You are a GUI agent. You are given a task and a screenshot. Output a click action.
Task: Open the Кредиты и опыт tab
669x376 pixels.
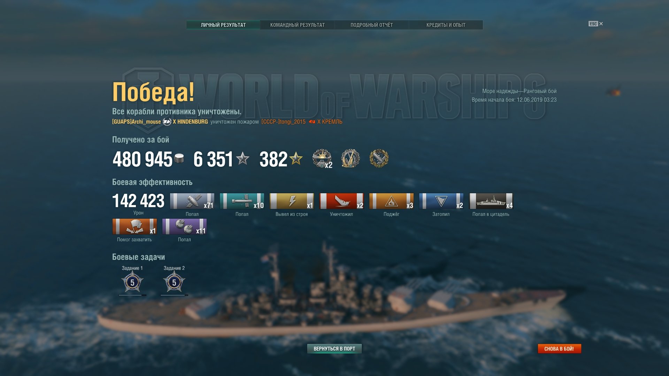(446, 25)
